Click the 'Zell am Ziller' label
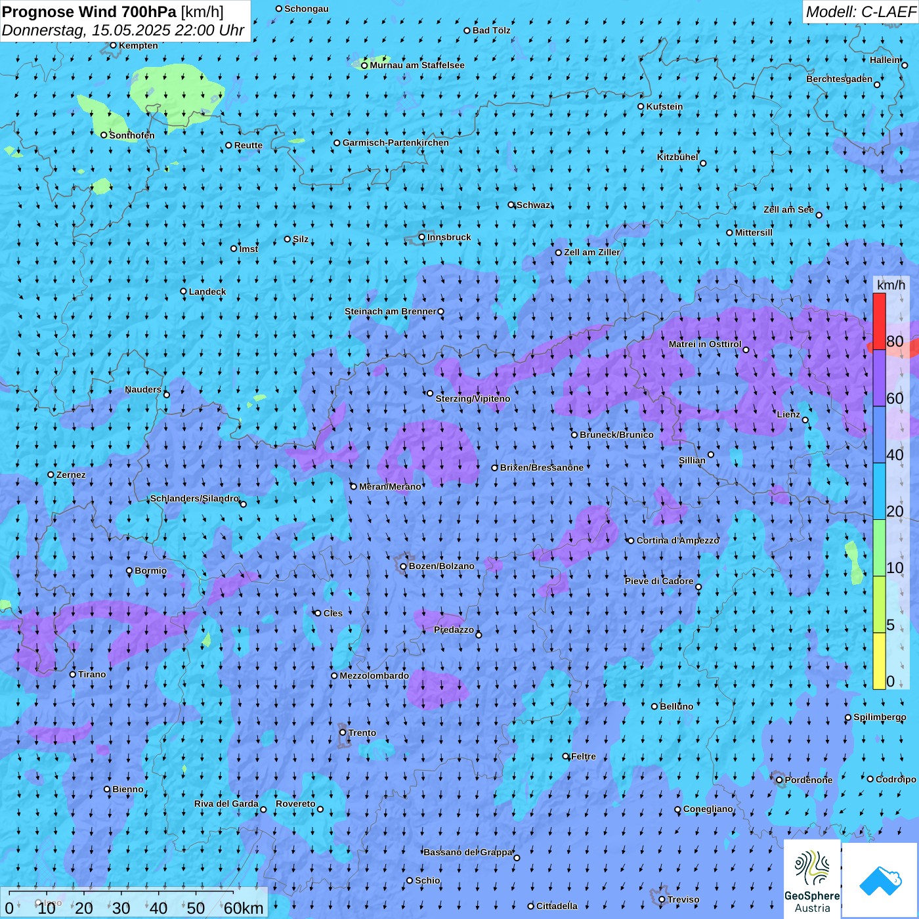This screenshot has height=919, width=919. click(592, 252)
